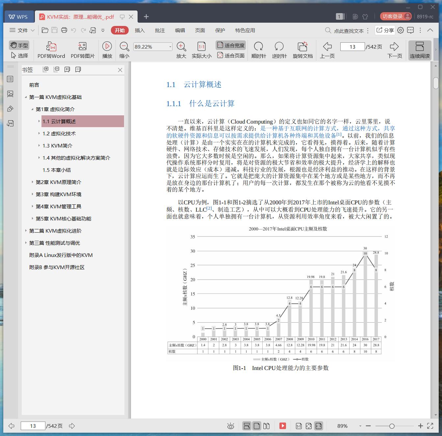This screenshot has height=436, width=442.
Task: Open the folder icon in quick toolbar
Action: [45, 30]
